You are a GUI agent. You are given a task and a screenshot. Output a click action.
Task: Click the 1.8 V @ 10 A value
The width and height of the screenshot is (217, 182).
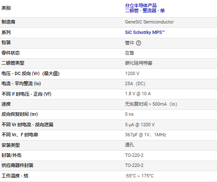tap(138, 94)
